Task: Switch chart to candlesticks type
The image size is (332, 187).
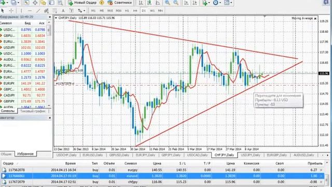Action: tap(149, 3)
